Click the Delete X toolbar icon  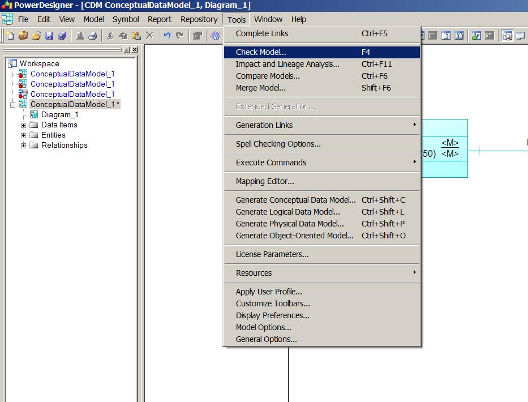click(x=149, y=35)
